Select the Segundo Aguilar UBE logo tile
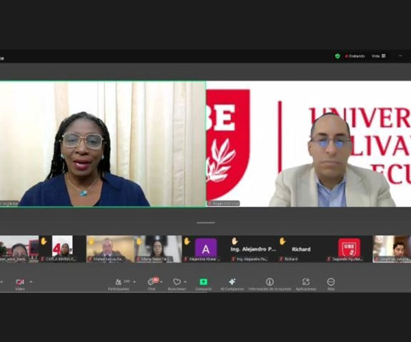The height and width of the screenshot is (342, 411). coord(349,249)
